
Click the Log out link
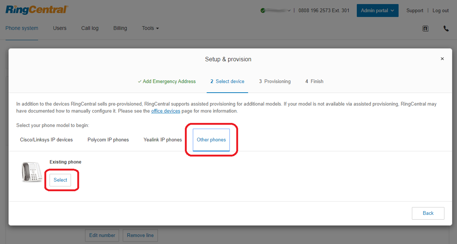(x=440, y=11)
